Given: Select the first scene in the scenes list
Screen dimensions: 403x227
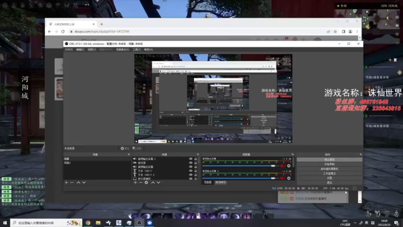Looking at the screenshot, I should tap(97, 159).
